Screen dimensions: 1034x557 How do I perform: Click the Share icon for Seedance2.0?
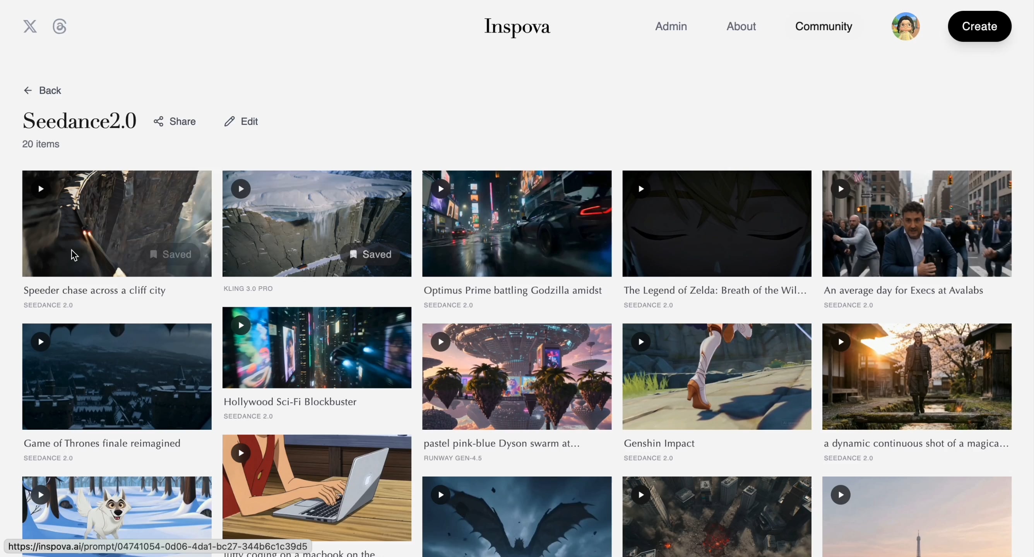158,121
